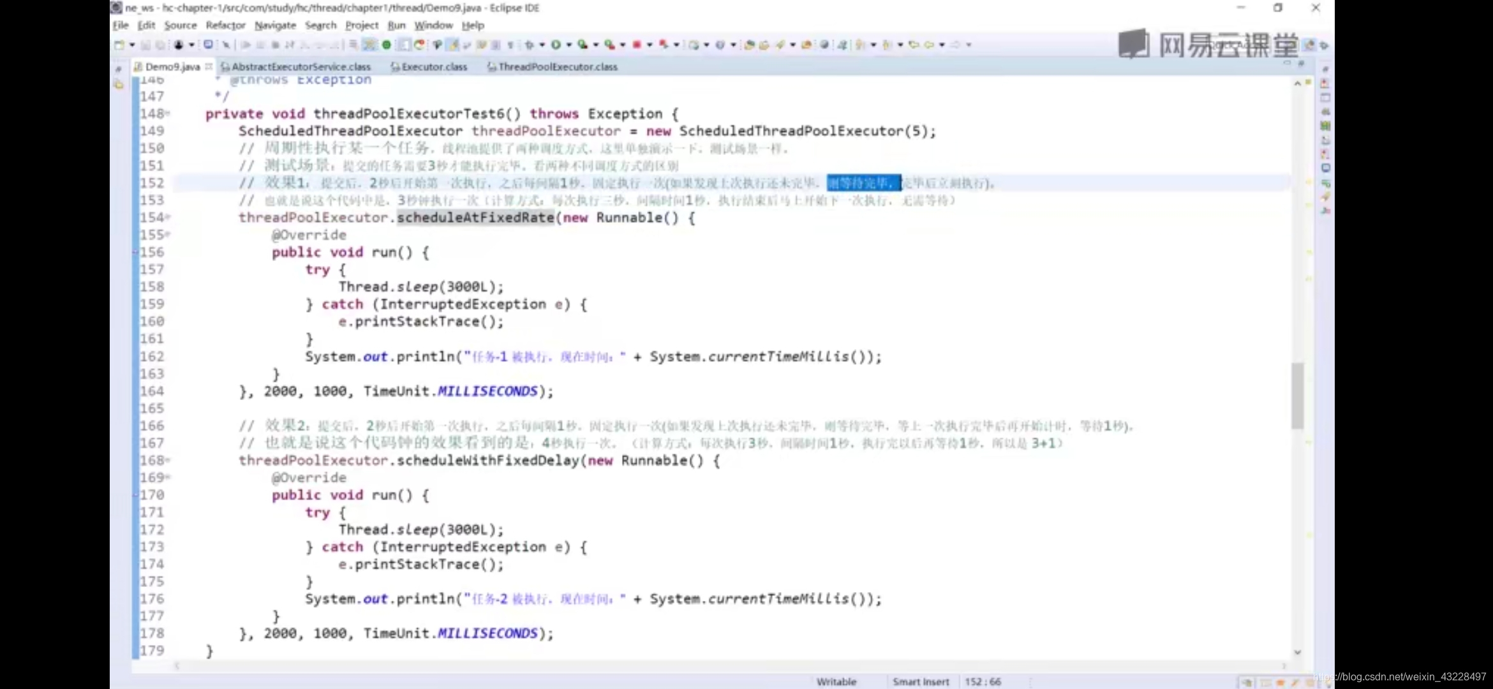Click the New Java Class icon
Viewport: 1493px width, 689px height.
[x=720, y=45]
